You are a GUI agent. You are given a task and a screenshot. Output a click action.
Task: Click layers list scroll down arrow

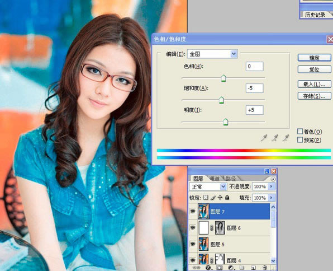coord(273,260)
